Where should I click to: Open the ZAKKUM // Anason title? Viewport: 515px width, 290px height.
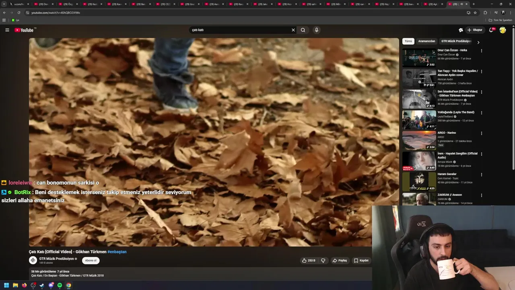(x=450, y=195)
